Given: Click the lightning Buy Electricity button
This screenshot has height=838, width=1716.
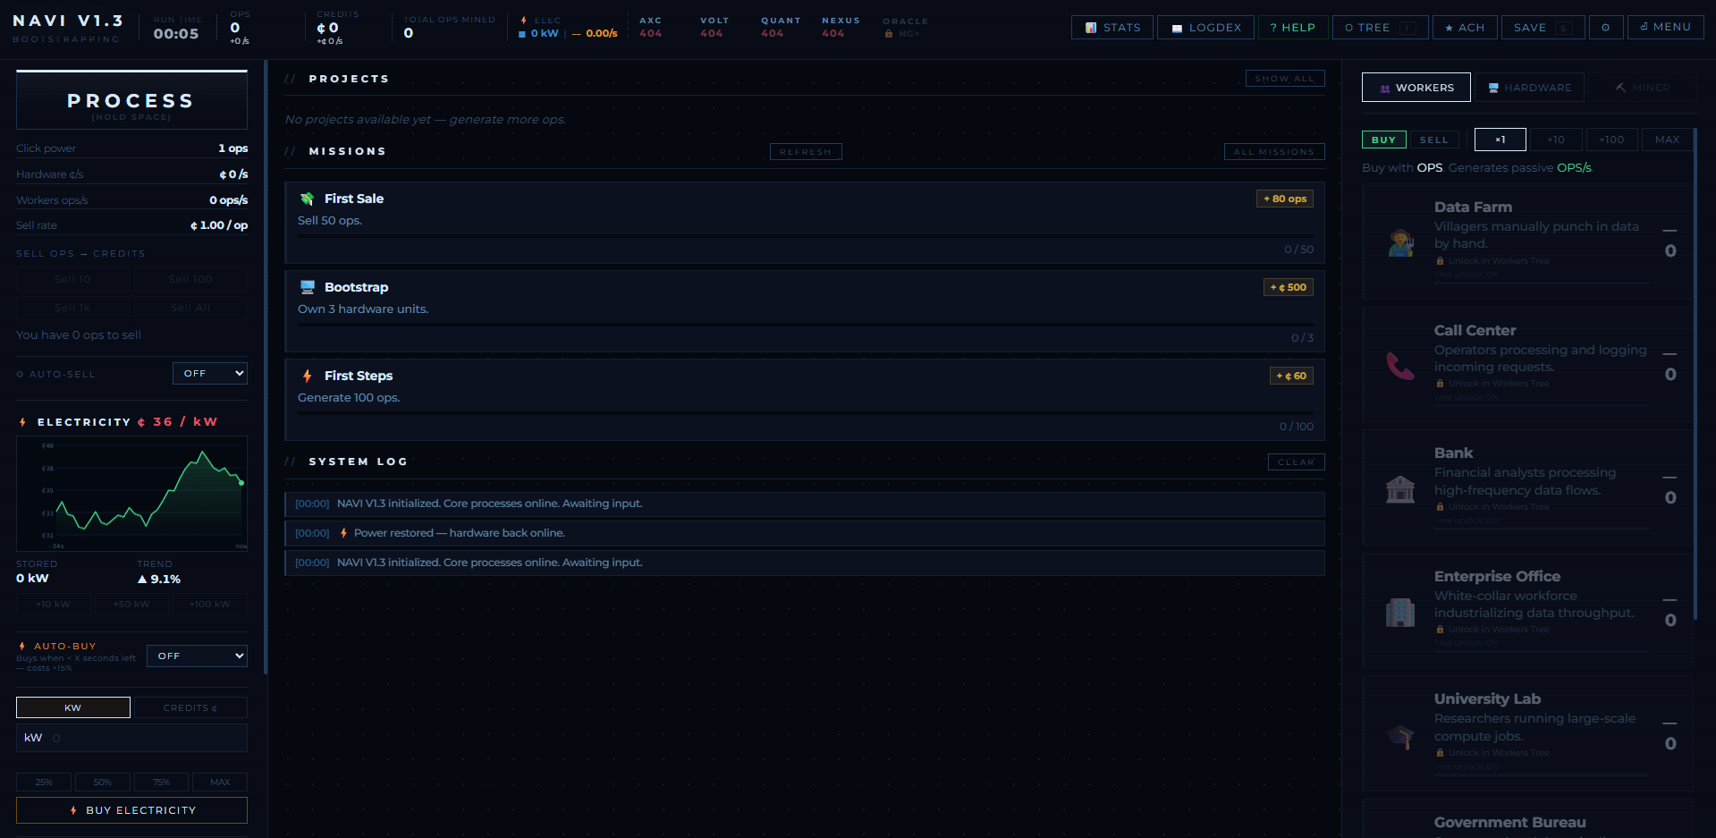Looking at the screenshot, I should 131,809.
